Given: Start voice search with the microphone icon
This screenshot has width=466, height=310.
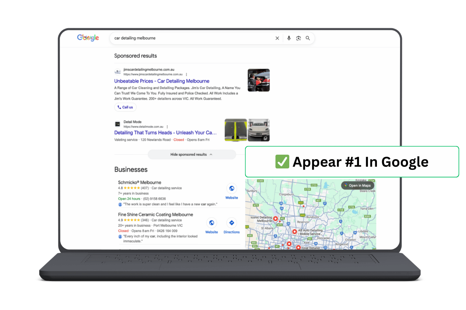Looking at the screenshot, I should pos(289,38).
